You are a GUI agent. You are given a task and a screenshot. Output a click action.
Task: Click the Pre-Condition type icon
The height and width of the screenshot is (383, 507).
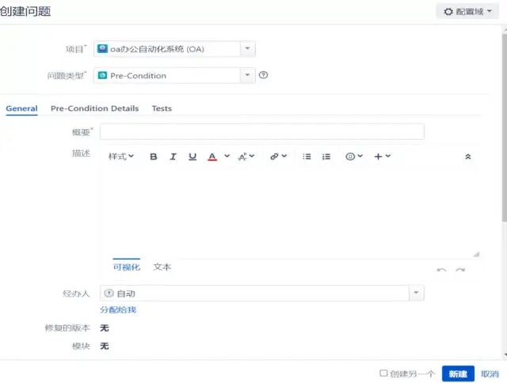pos(102,75)
